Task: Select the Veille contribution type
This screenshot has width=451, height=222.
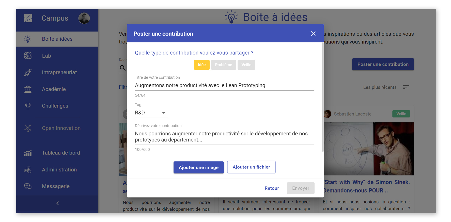Action: [x=246, y=65]
